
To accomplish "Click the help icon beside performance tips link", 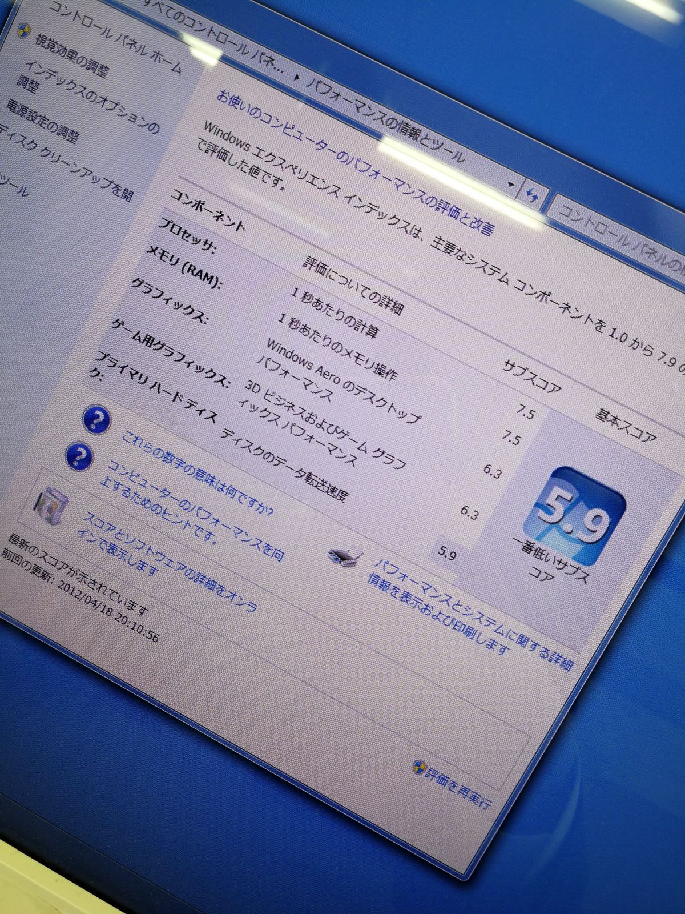I will 80,456.
